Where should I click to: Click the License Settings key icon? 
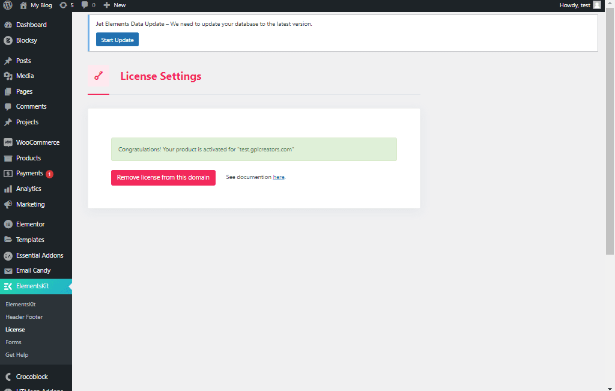click(98, 76)
